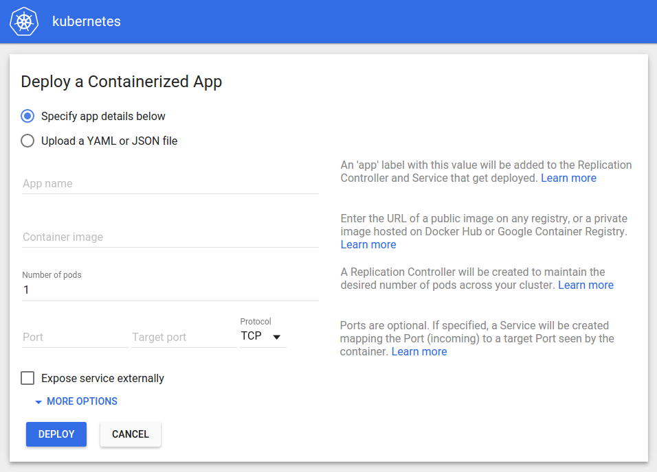Enable 'Expose service externally'
This screenshot has width=657, height=472.
point(27,378)
